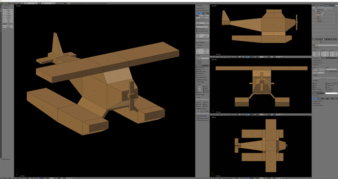Select Plane.002 in the outliner
The width and height of the screenshot is (338, 179).
pos(319,22)
